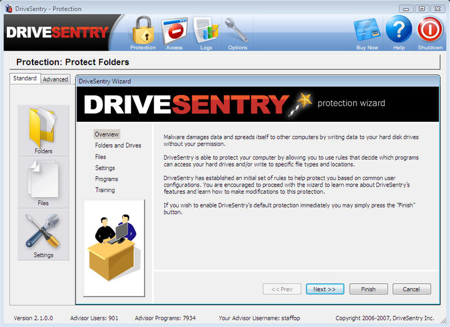Select the Folders and Drives wizard step
This screenshot has height=327, width=450.
[x=118, y=146]
